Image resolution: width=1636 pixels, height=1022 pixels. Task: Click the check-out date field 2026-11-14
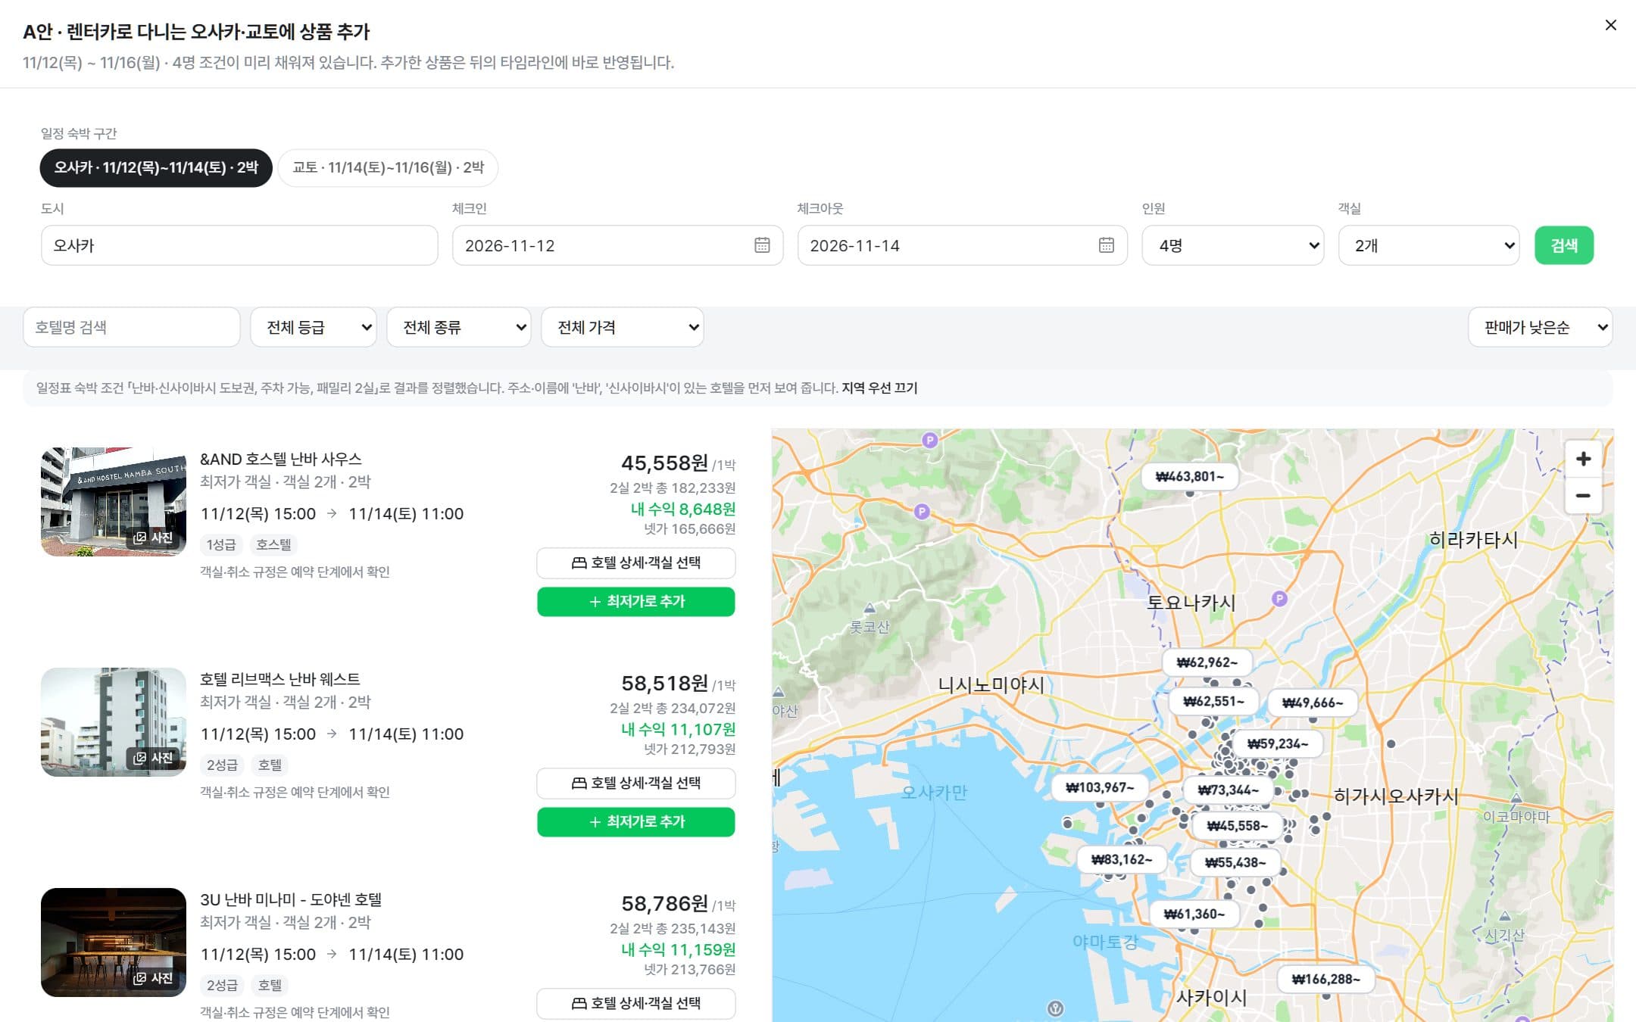click(962, 245)
